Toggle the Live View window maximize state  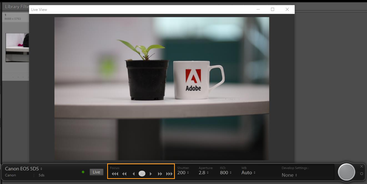tap(273, 9)
